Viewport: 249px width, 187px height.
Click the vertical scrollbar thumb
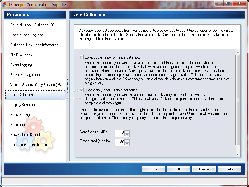click(238, 100)
